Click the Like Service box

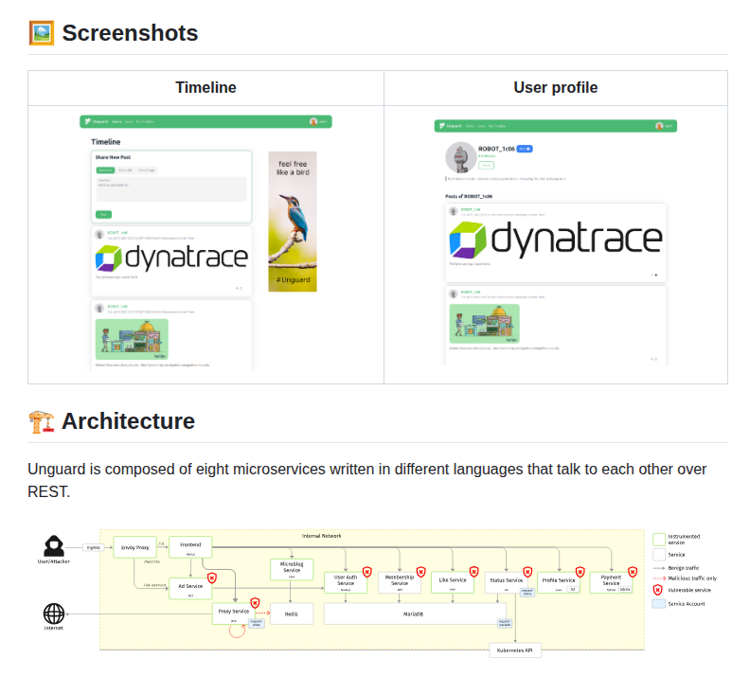click(453, 582)
